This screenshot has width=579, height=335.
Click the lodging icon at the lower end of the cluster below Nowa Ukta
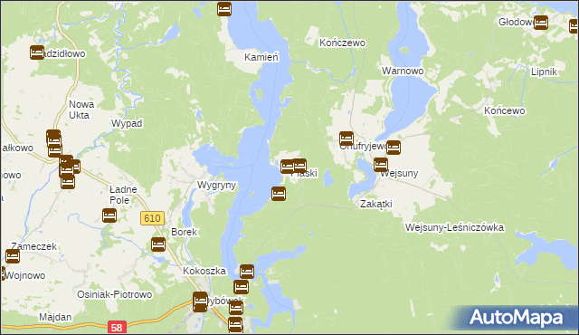click(68, 182)
